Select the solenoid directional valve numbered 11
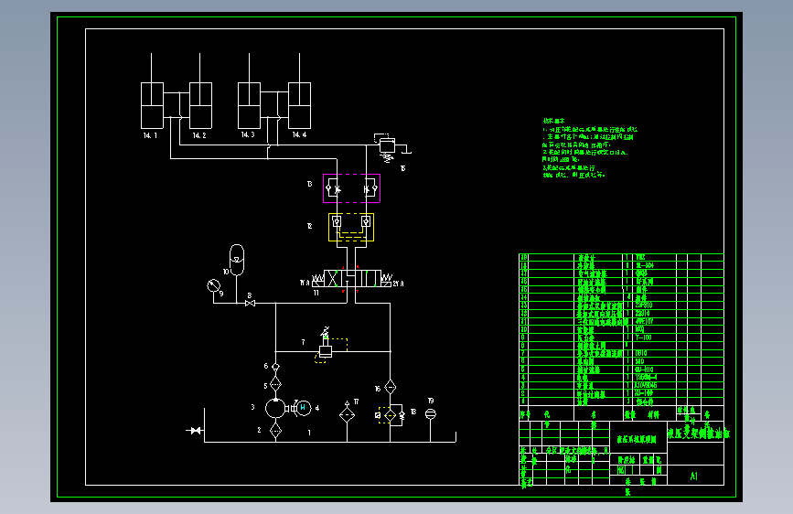 click(352, 279)
